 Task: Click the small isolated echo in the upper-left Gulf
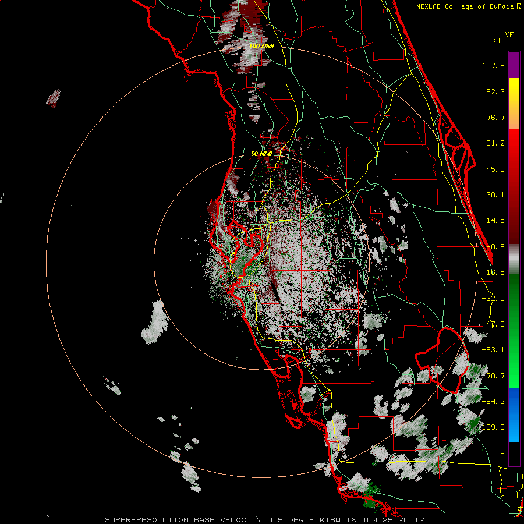(x=54, y=98)
